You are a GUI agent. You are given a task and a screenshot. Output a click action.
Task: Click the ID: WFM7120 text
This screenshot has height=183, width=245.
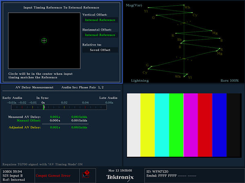pyautogui.click(x=157, y=172)
